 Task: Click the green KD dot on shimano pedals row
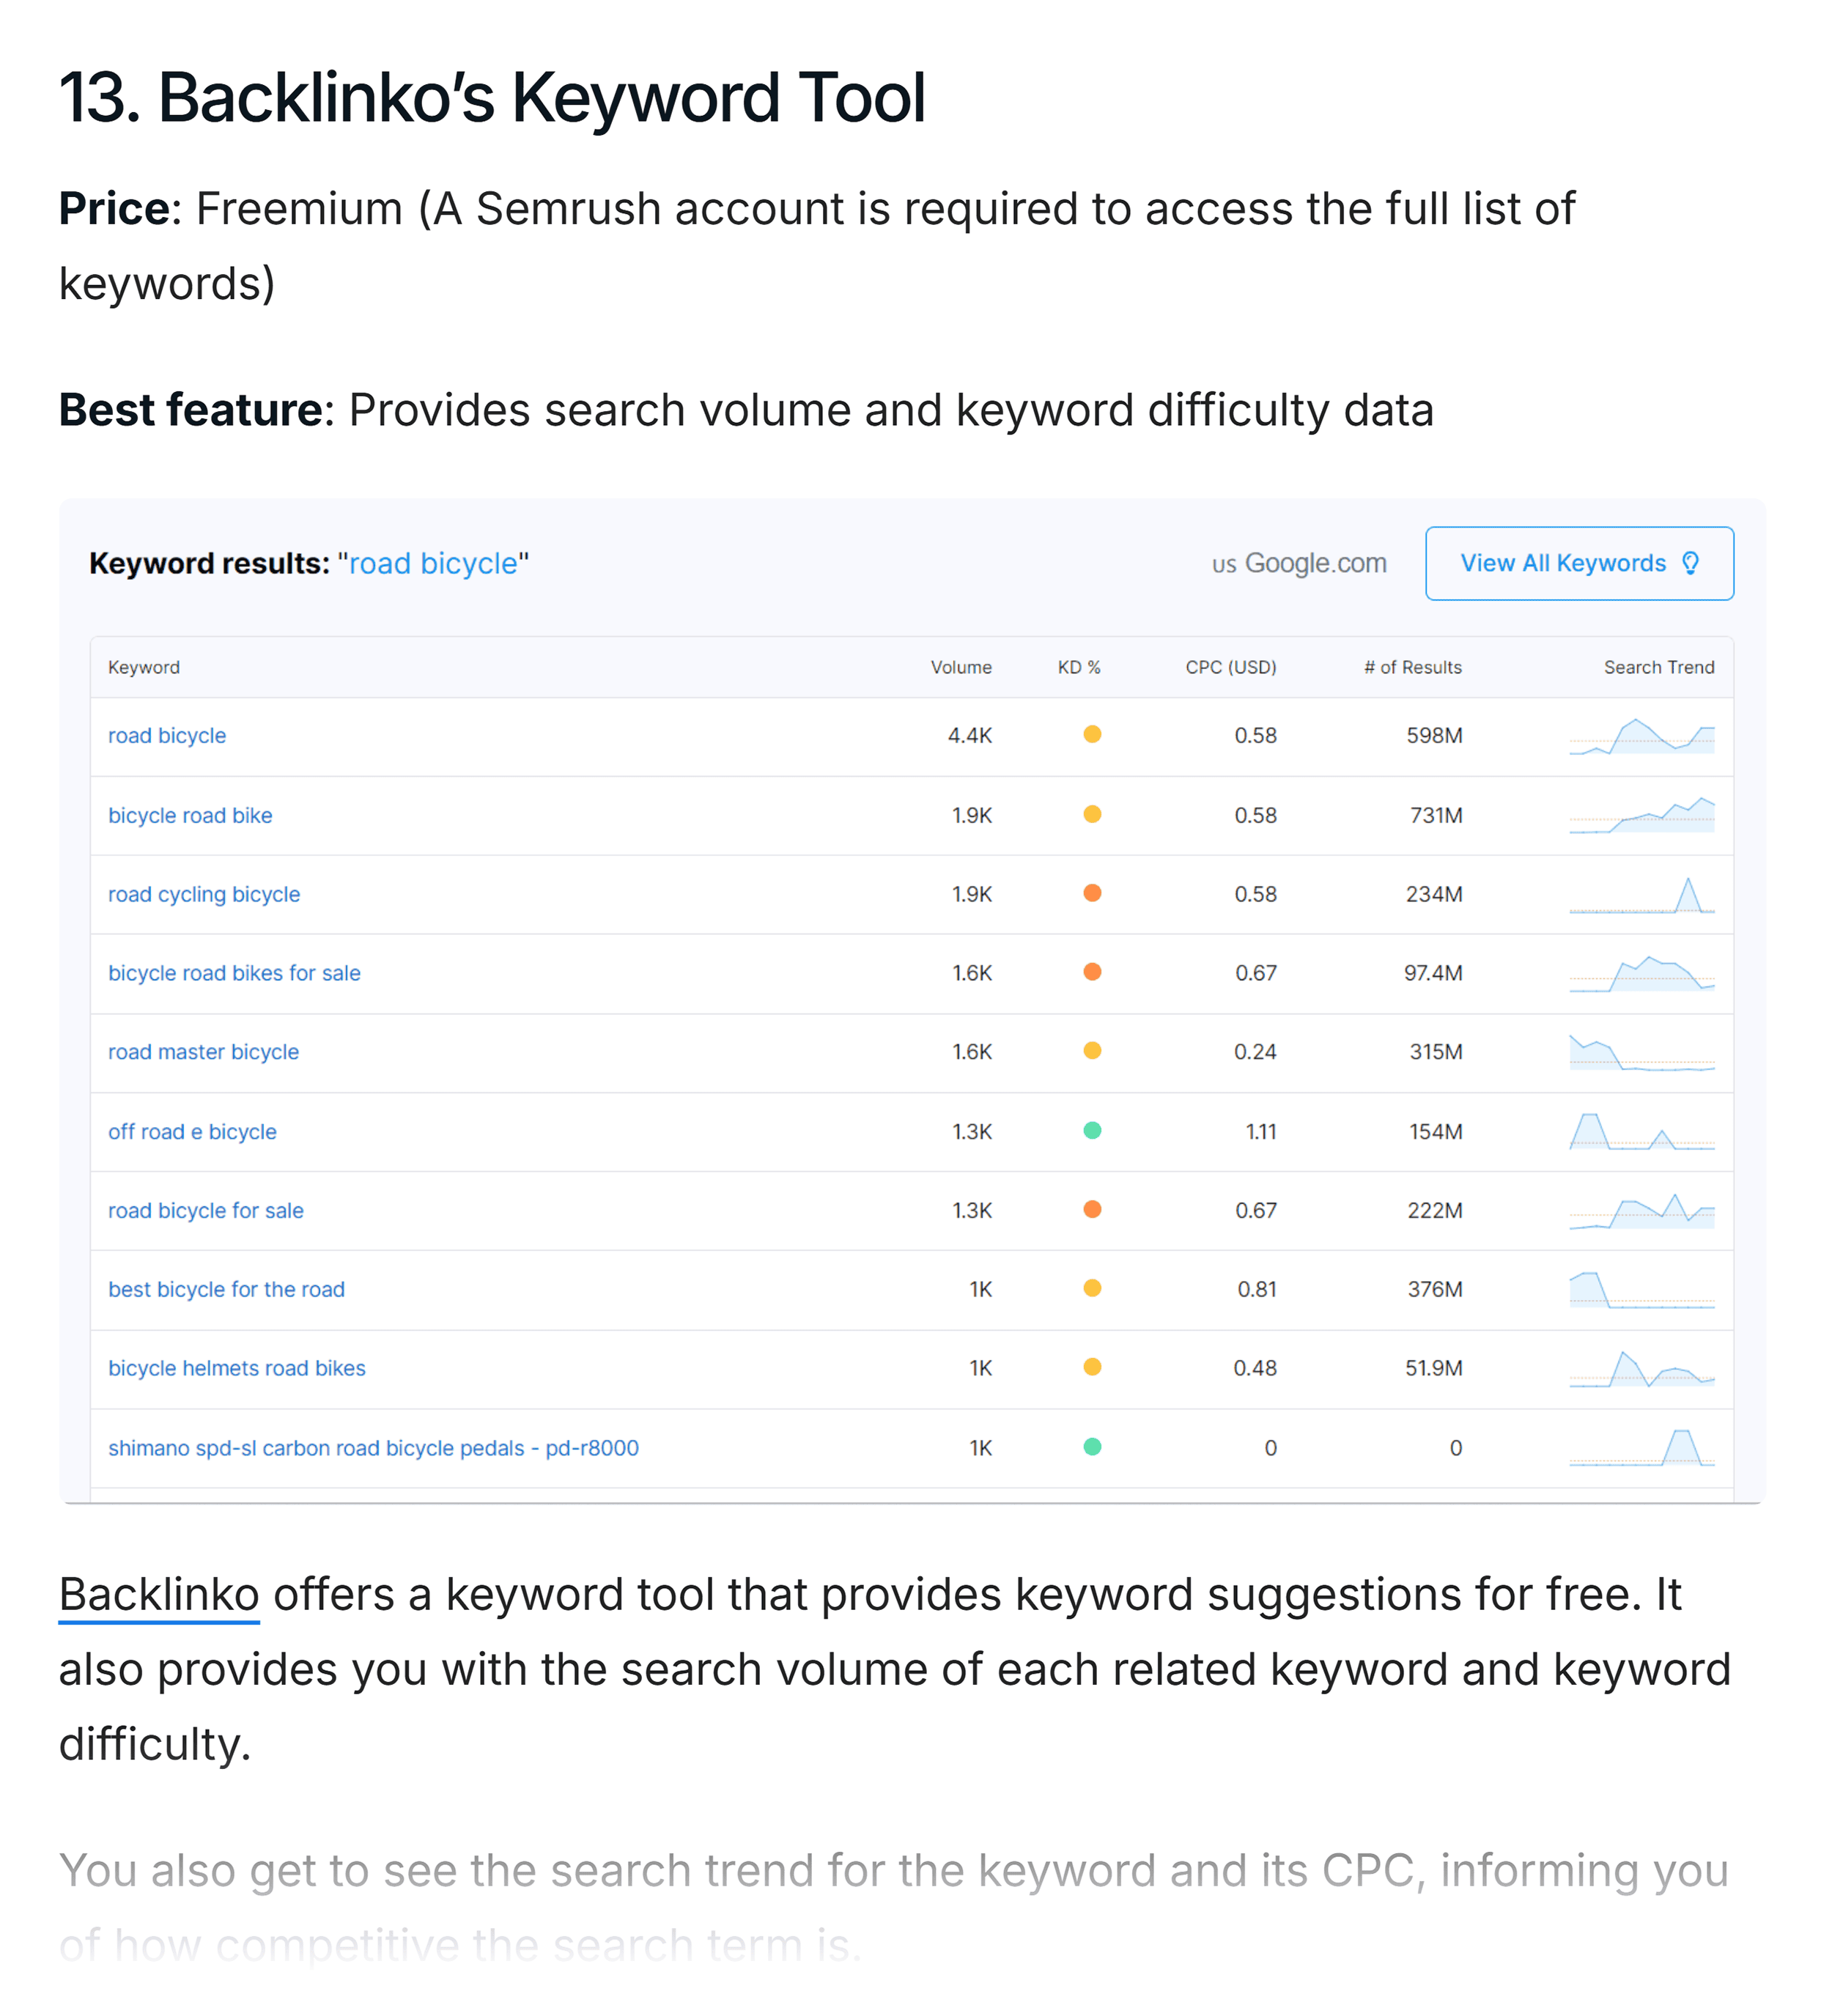[x=1093, y=1446]
